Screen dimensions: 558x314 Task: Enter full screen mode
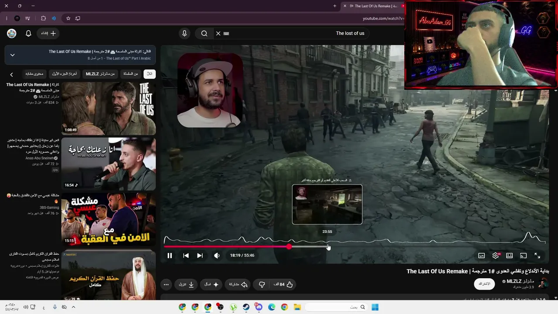(x=537, y=256)
